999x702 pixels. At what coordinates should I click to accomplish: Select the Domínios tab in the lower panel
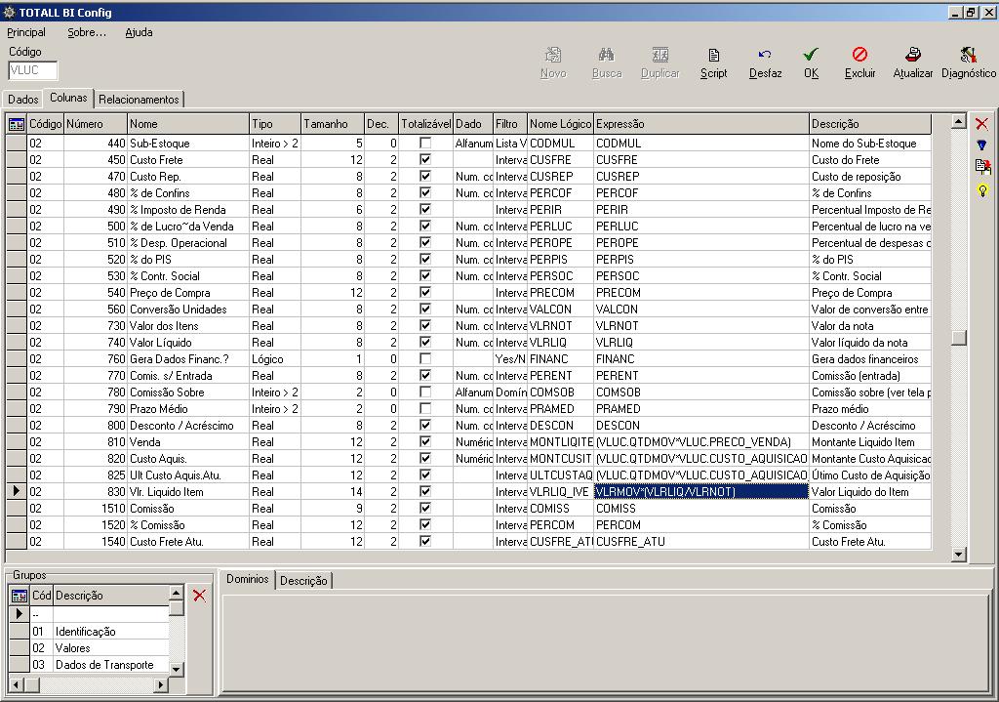coord(248,579)
